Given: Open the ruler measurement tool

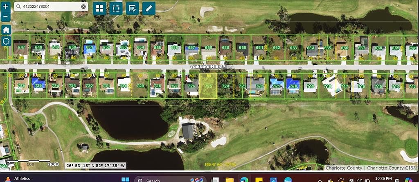Looking at the screenshot, I should (x=149, y=8).
